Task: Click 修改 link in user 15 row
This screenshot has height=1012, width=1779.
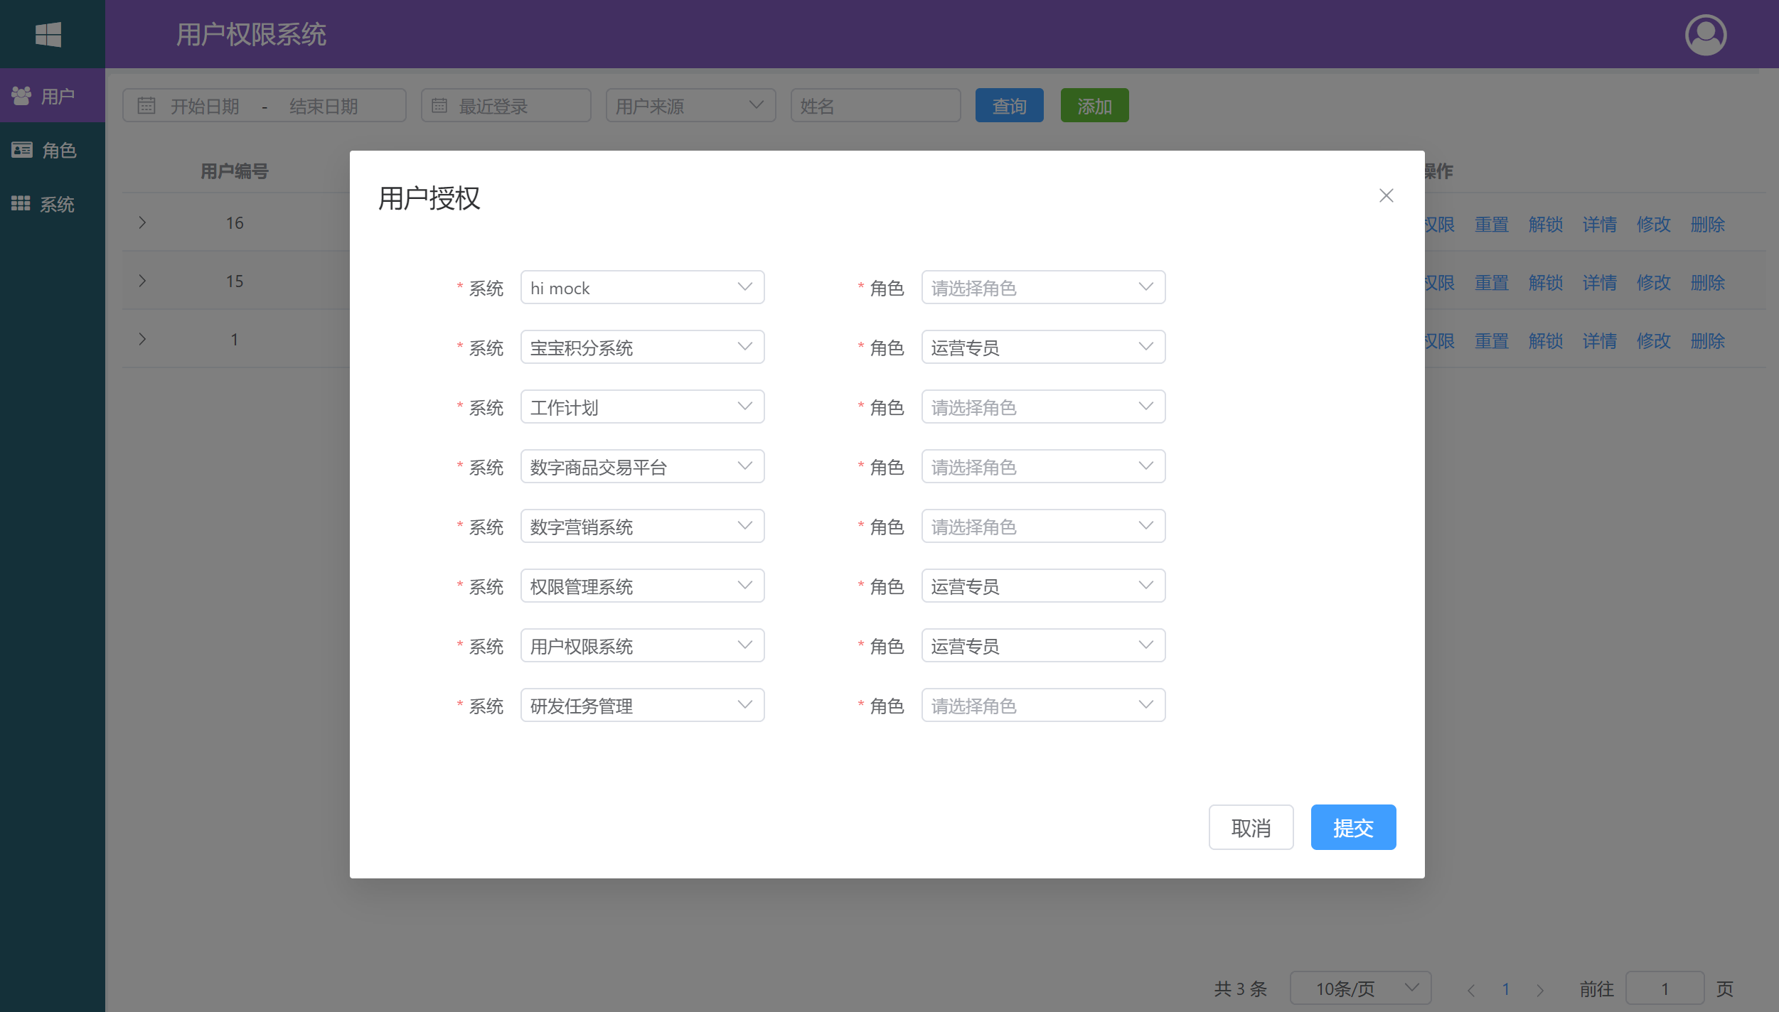Action: point(1653,282)
